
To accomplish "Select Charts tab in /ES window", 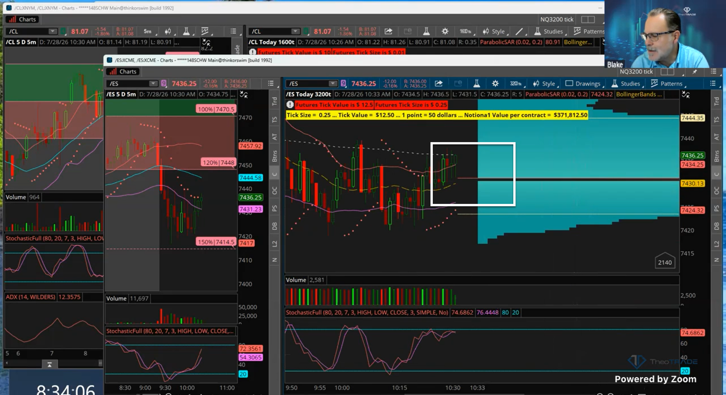I will [123, 71].
